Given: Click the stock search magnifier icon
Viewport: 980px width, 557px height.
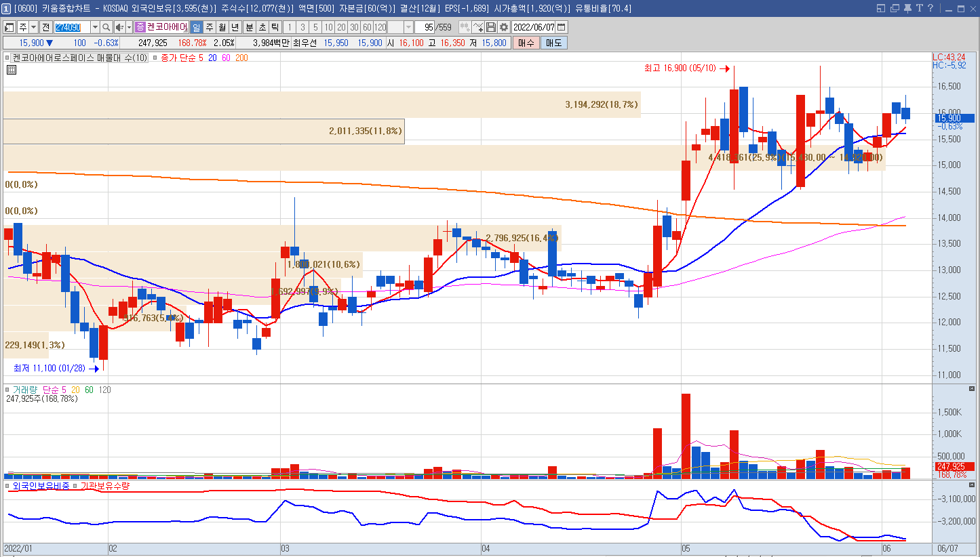Looking at the screenshot, I should [106, 27].
